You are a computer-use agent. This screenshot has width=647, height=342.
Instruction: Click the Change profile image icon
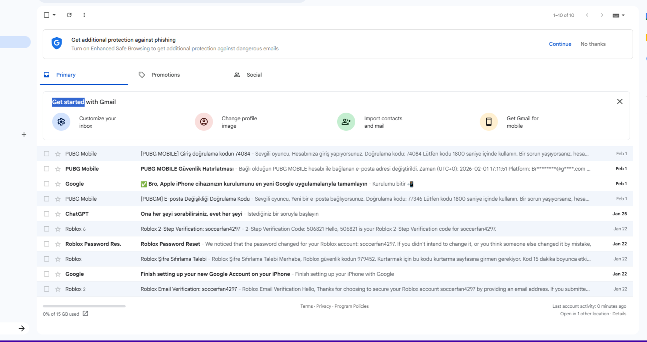click(204, 122)
